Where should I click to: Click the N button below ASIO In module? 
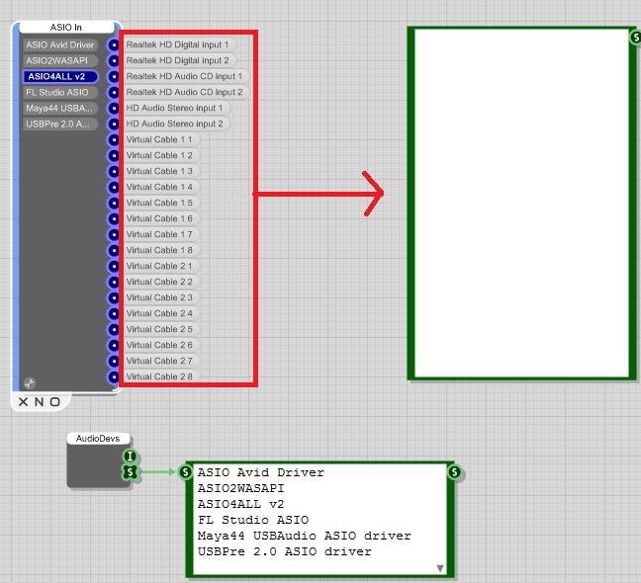(x=39, y=402)
